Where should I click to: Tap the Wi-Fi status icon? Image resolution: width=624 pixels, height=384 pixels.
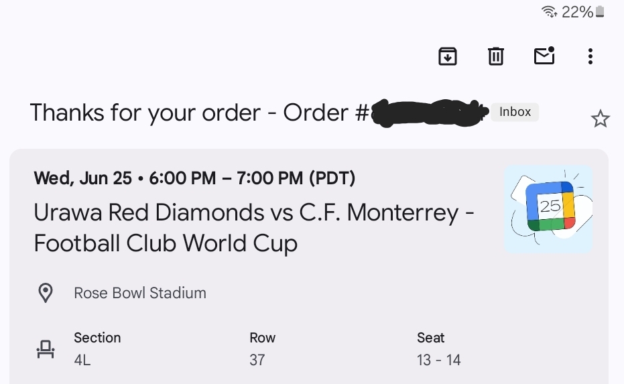[x=549, y=11]
